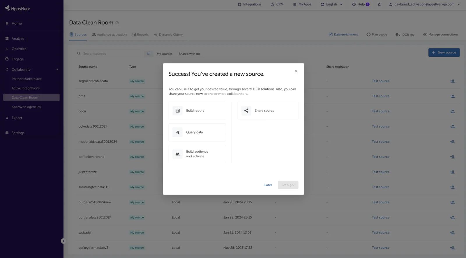Click the Share source icon

tap(246, 111)
